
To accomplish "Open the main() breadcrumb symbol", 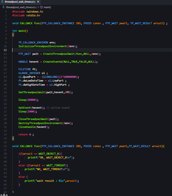I will tap(47, 7).
